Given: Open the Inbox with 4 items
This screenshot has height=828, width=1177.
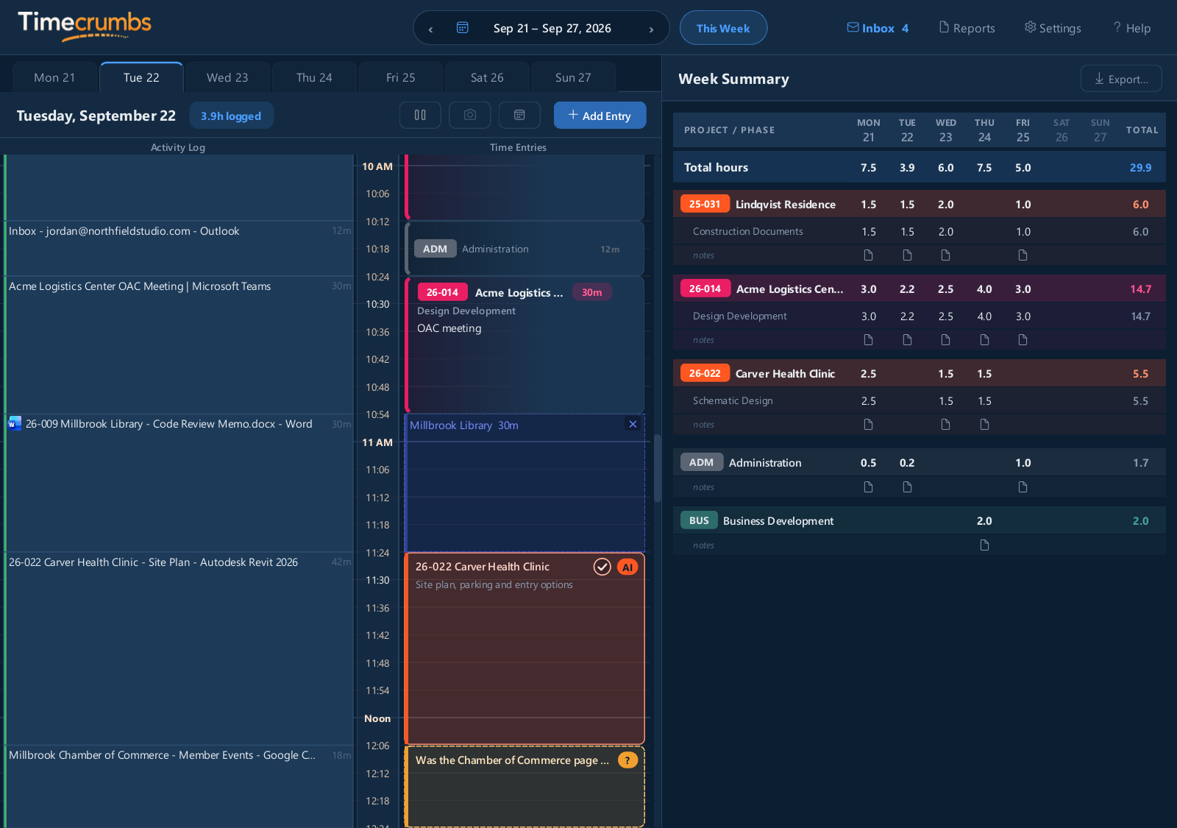Looking at the screenshot, I should coord(878,28).
